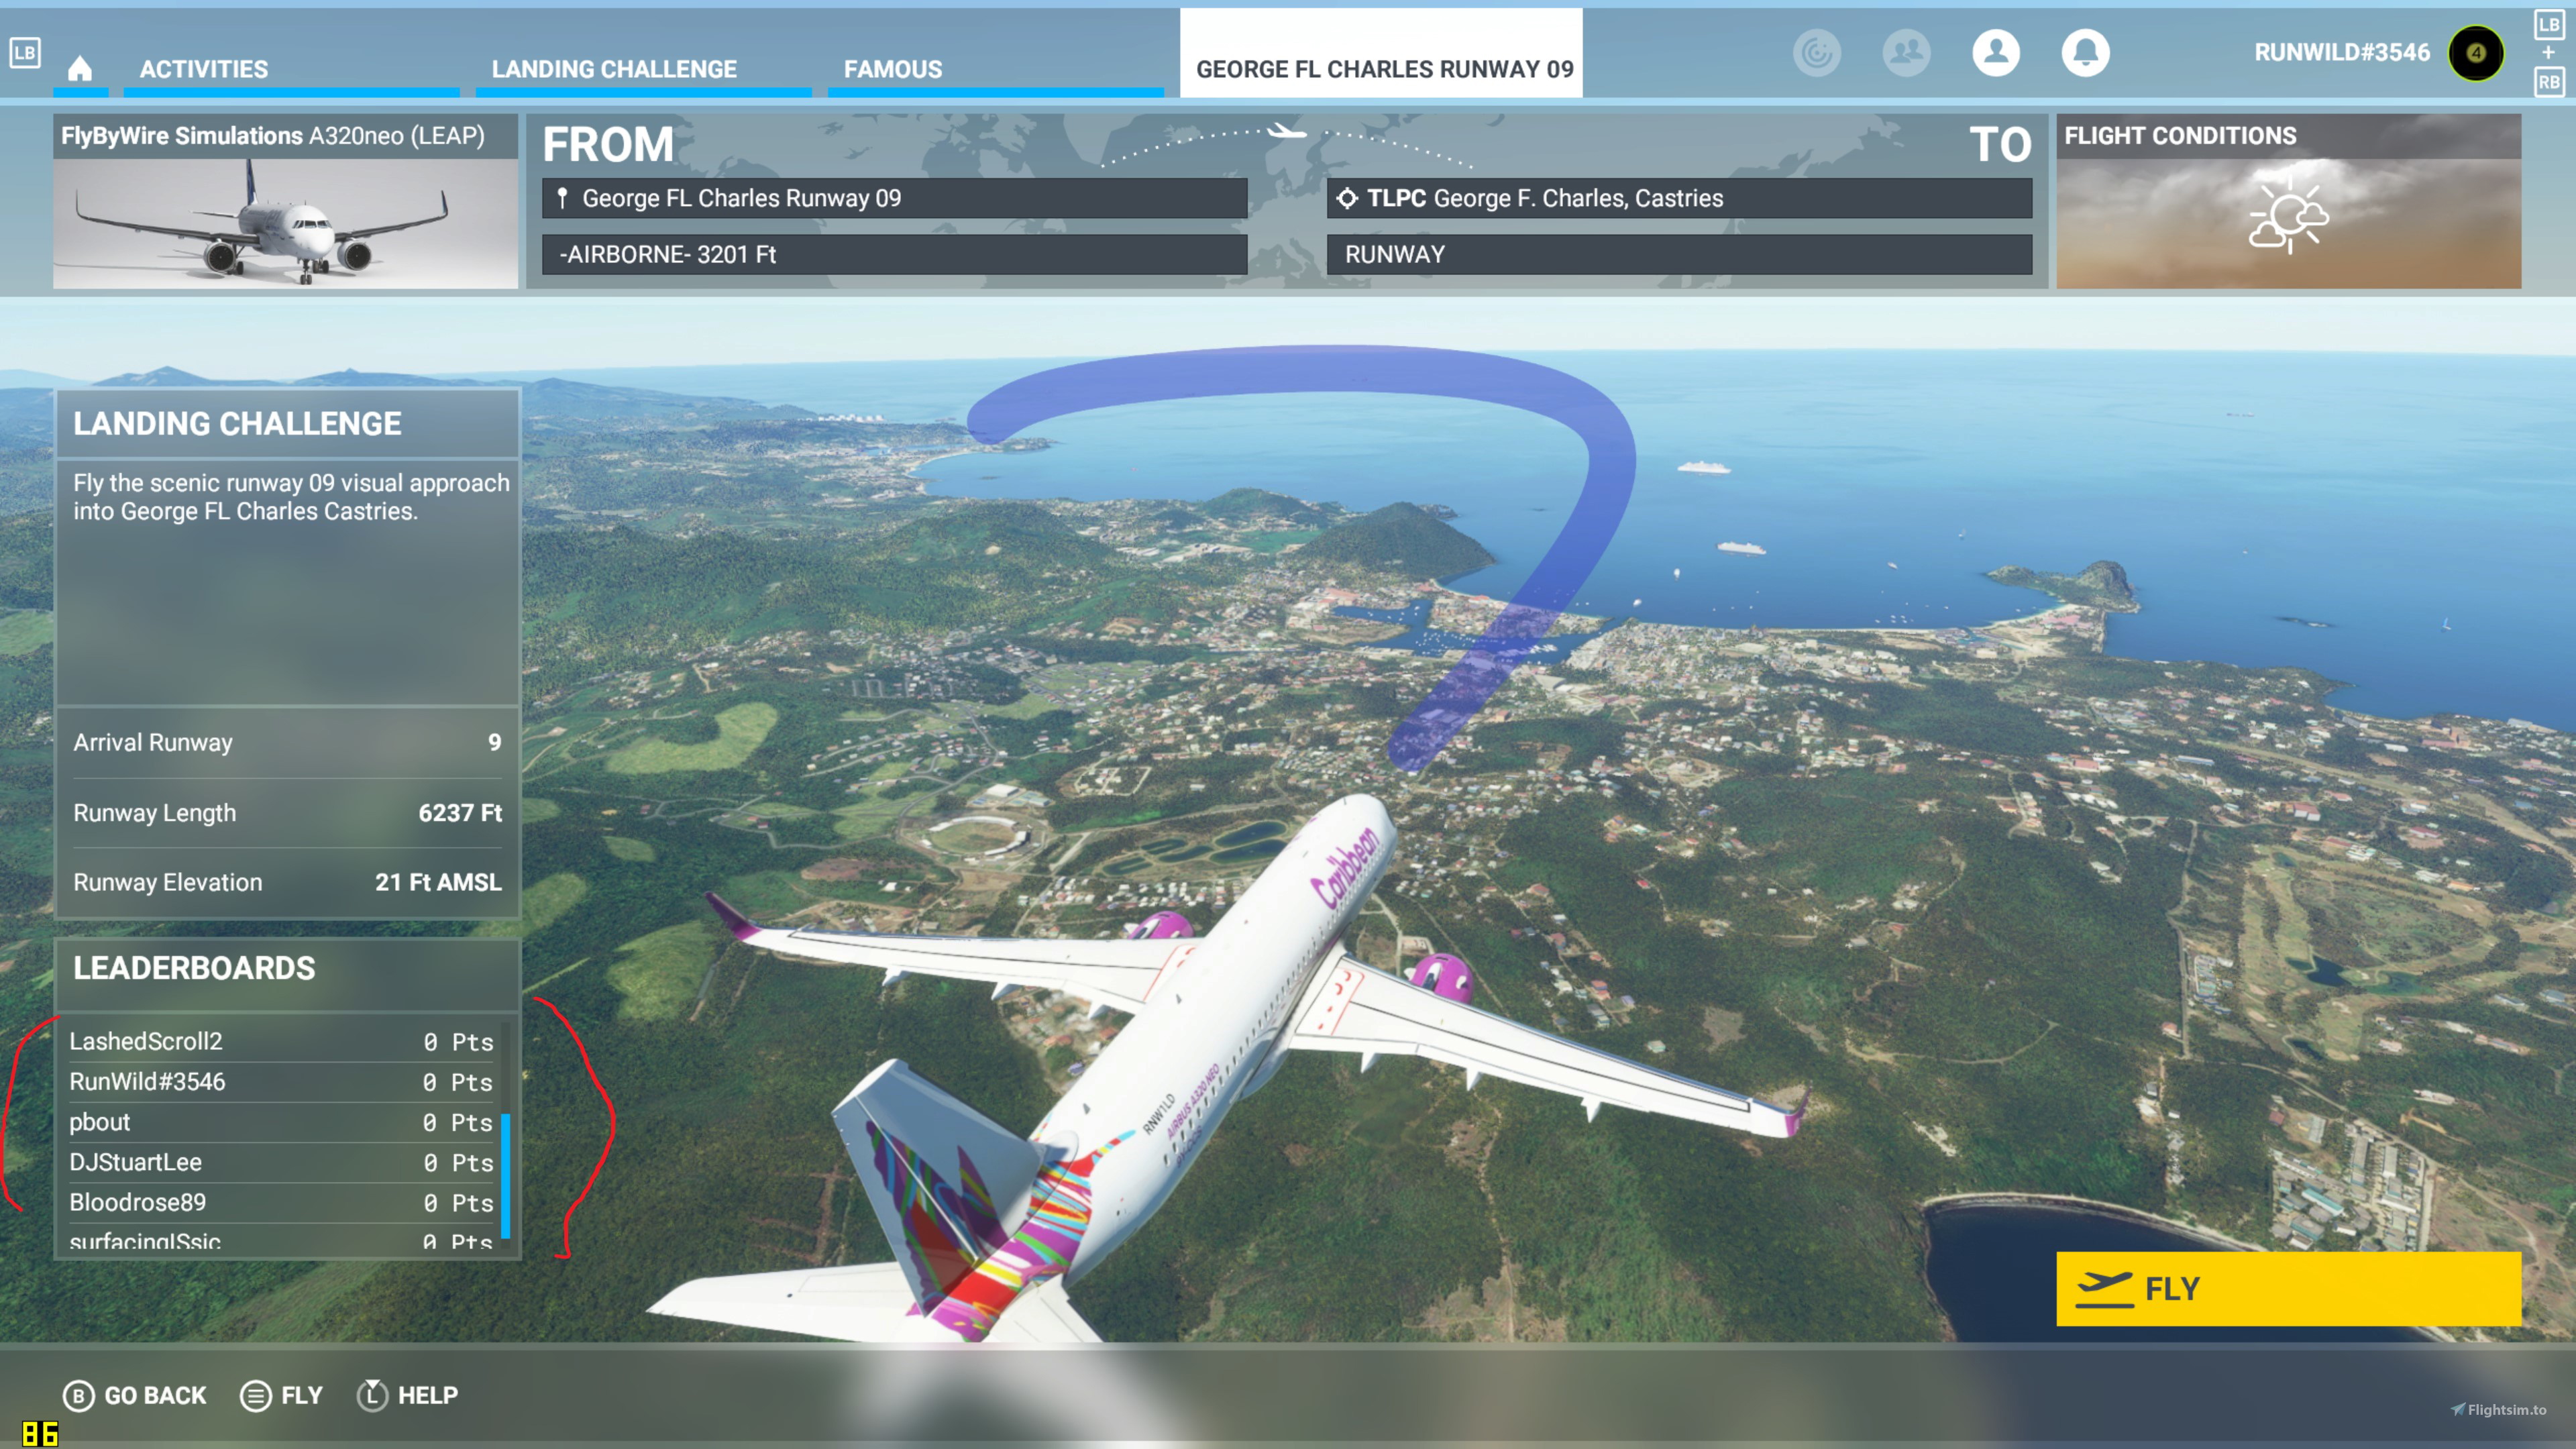Click the Flightsim.to logo
Viewport: 2576px width, 1449px height.
[2498, 1409]
